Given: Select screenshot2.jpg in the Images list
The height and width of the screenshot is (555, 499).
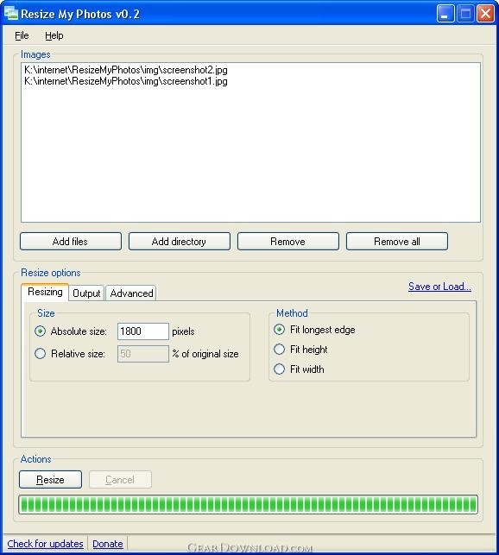Looking at the screenshot, I should coord(126,70).
